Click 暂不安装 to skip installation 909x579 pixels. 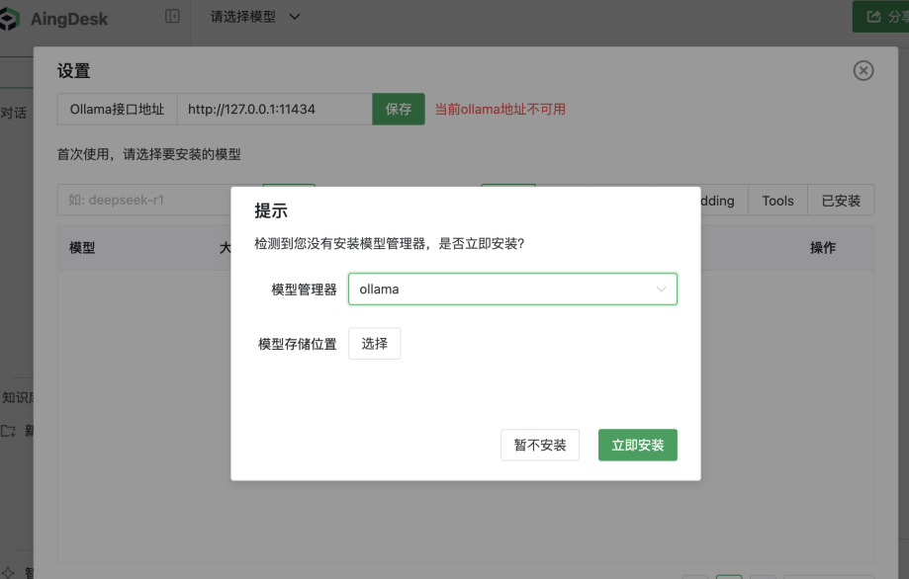tap(539, 445)
